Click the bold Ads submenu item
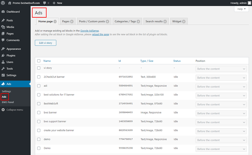 tap(4, 97)
